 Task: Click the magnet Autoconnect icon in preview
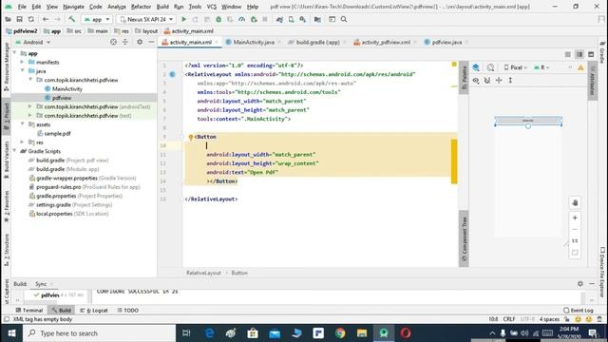point(487,80)
